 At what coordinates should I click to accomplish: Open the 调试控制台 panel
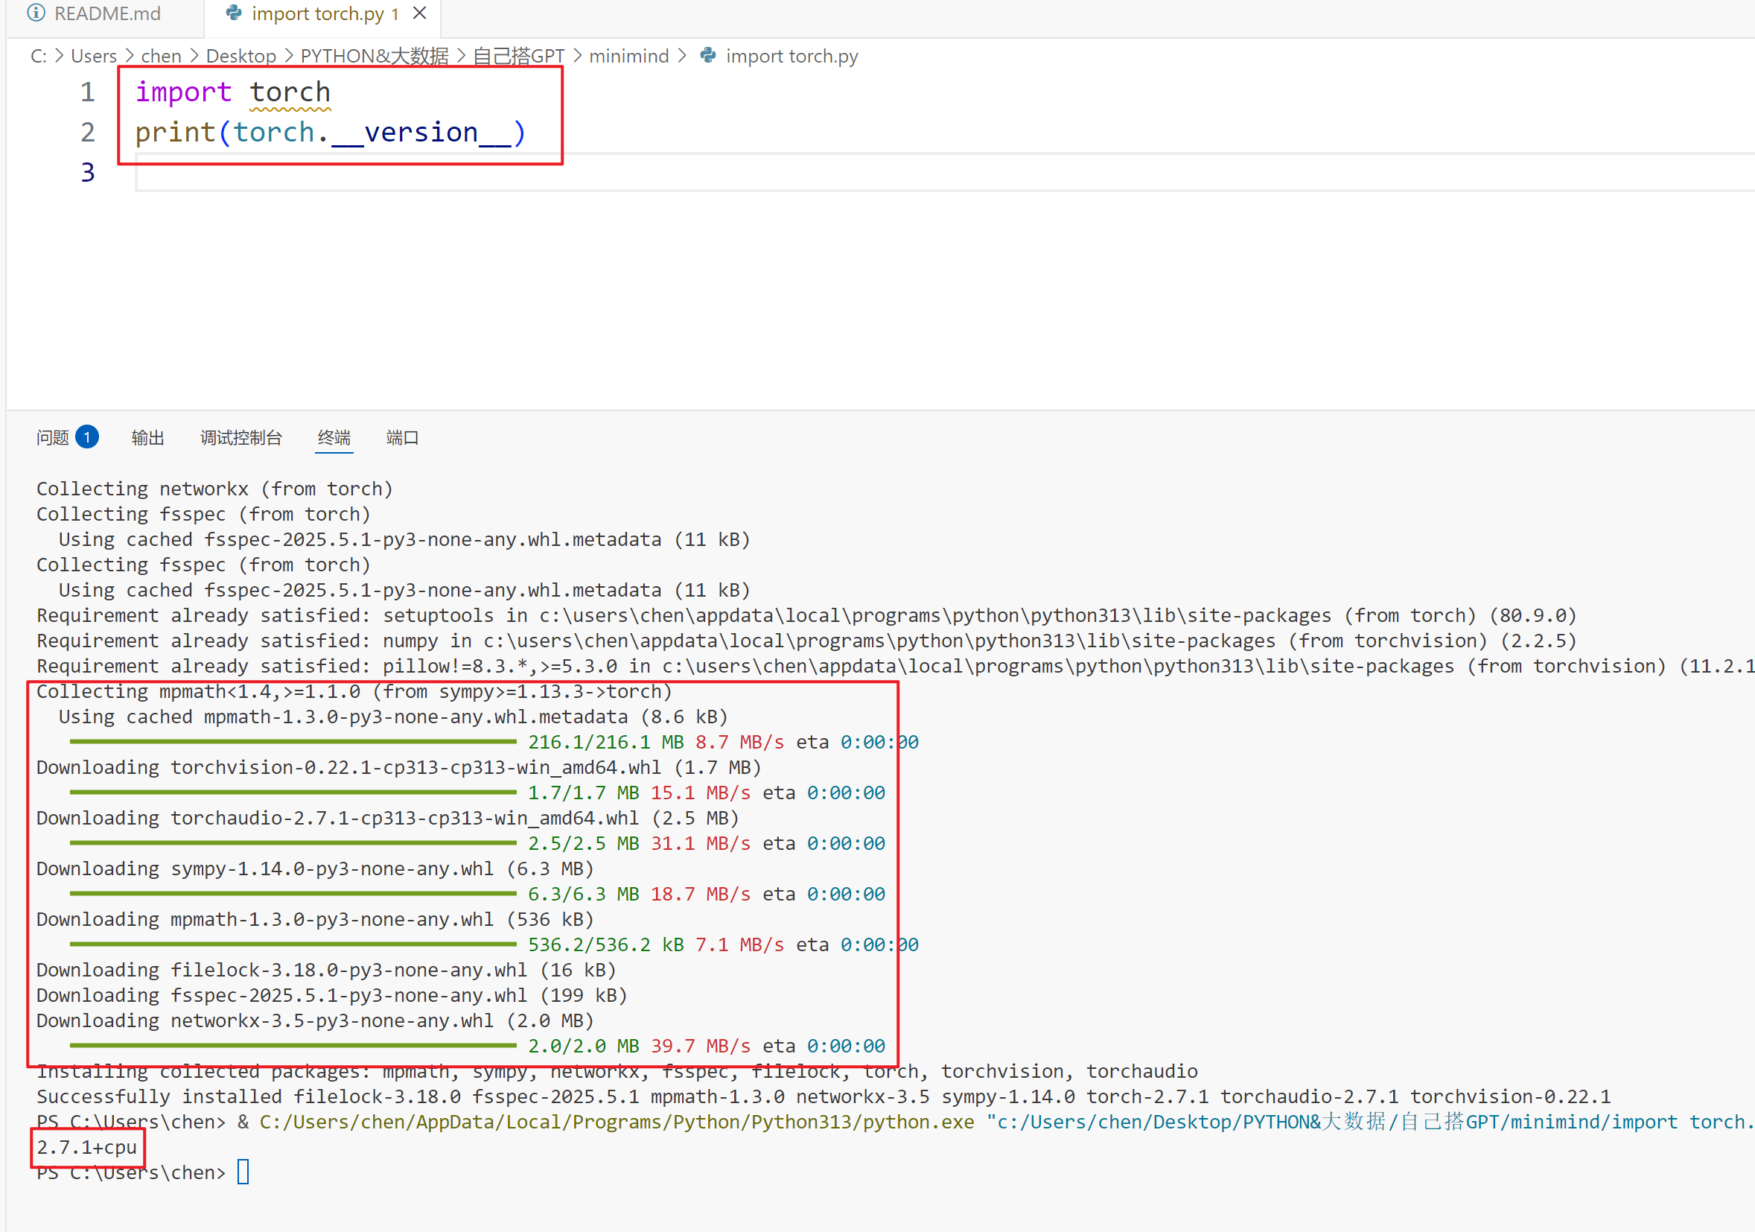pos(241,436)
